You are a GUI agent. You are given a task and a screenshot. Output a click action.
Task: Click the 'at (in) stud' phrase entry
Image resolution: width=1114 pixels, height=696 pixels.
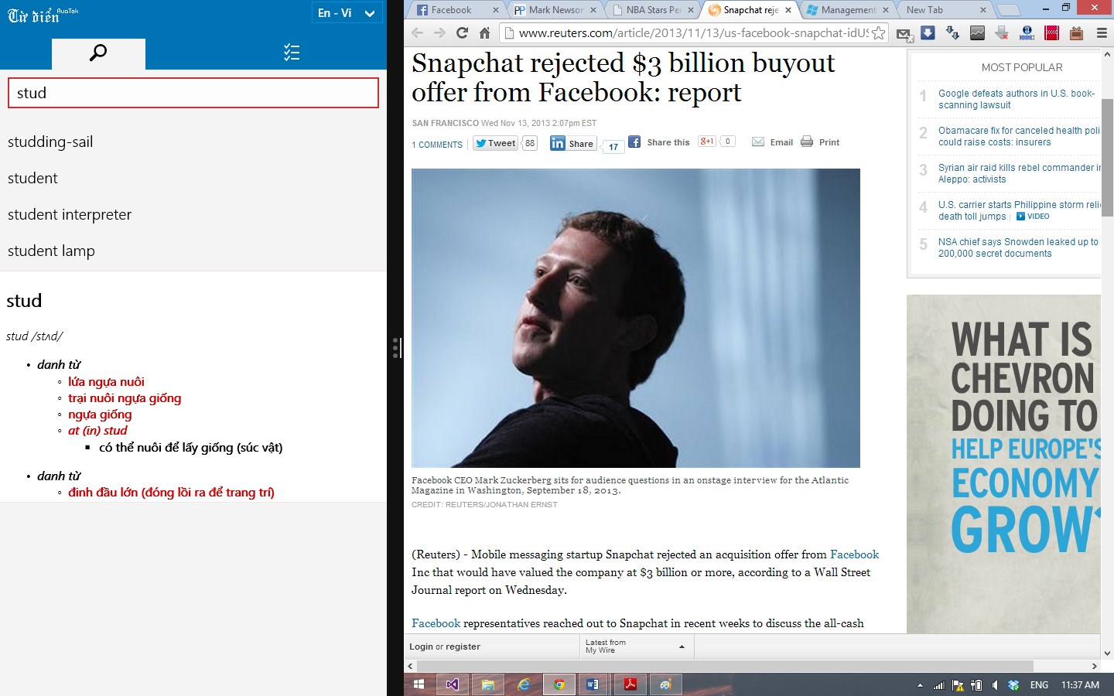(x=97, y=431)
